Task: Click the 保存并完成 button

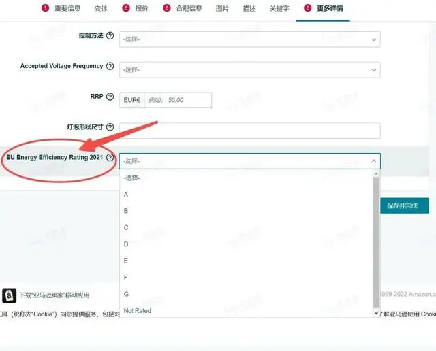Action: (x=405, y=205)
